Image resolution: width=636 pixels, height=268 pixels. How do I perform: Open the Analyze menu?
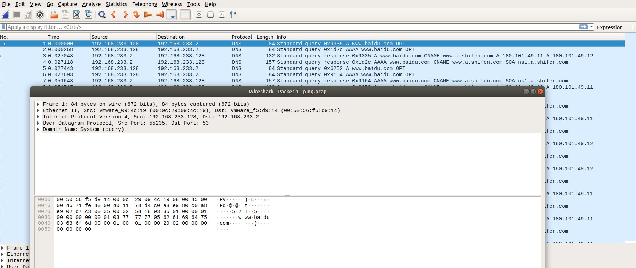click(x=91, y=4)
